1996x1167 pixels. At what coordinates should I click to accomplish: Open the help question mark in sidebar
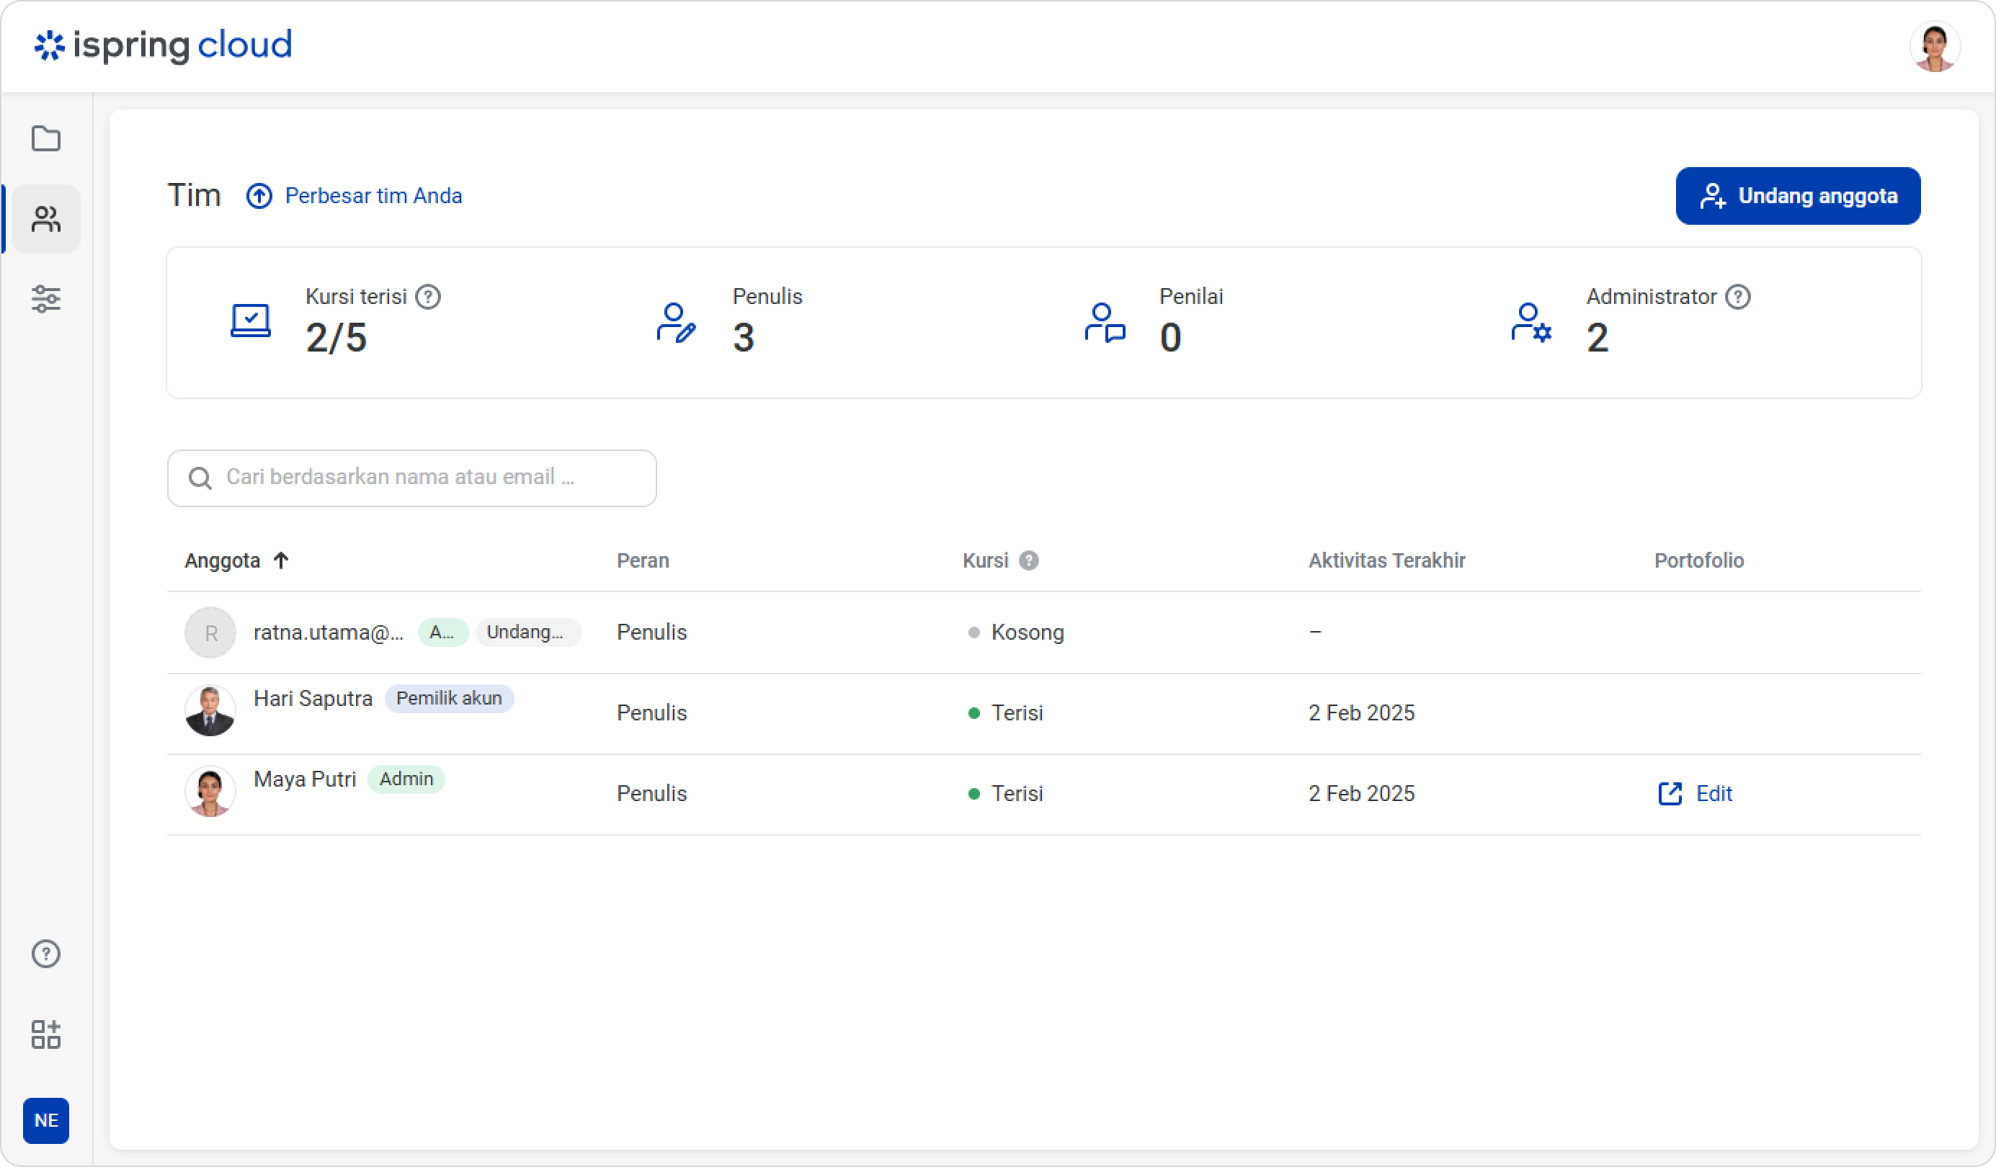coord(46,954)
